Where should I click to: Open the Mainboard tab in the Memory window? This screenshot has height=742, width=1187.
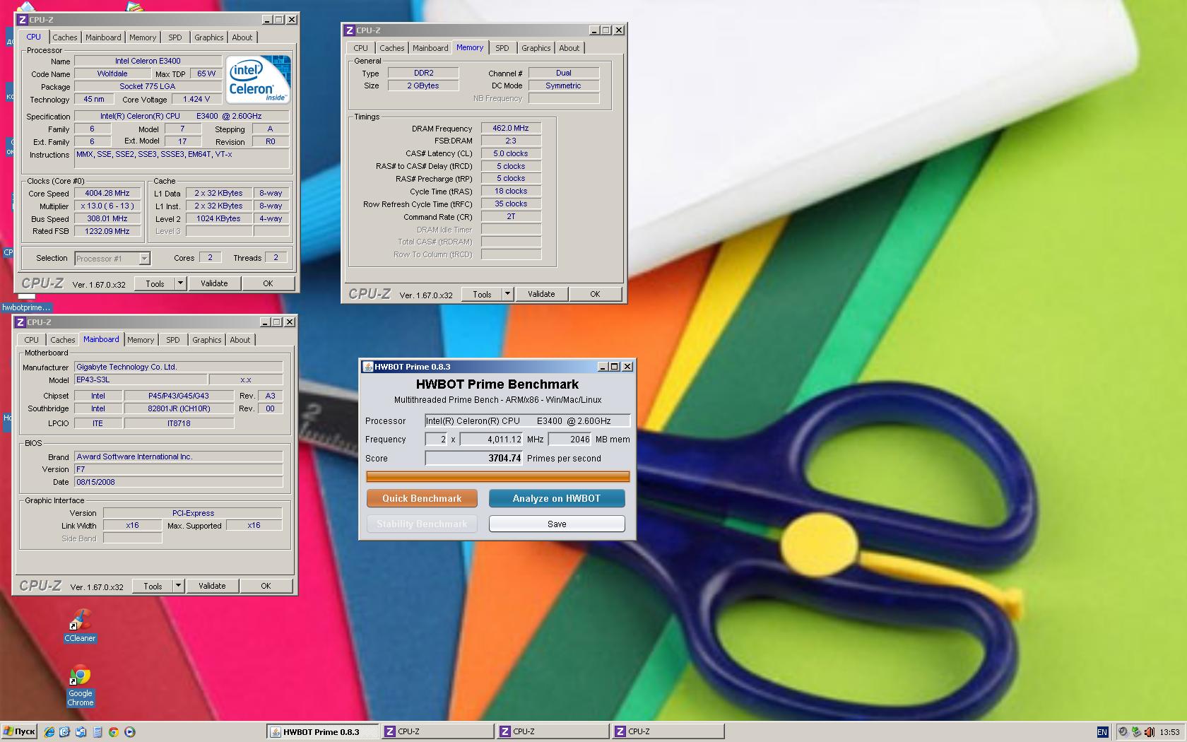[430, 48]
